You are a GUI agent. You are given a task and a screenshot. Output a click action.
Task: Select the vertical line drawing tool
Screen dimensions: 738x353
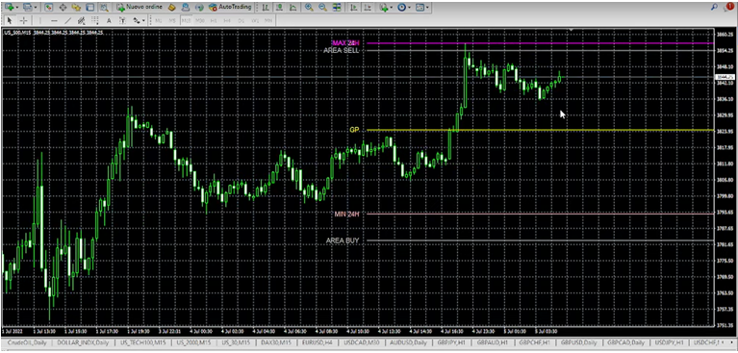40,20
